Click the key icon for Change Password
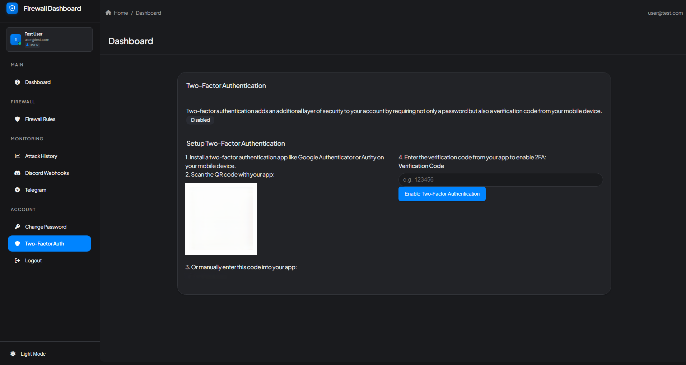Viewport: 686px width, 365px height. [17, 227]
